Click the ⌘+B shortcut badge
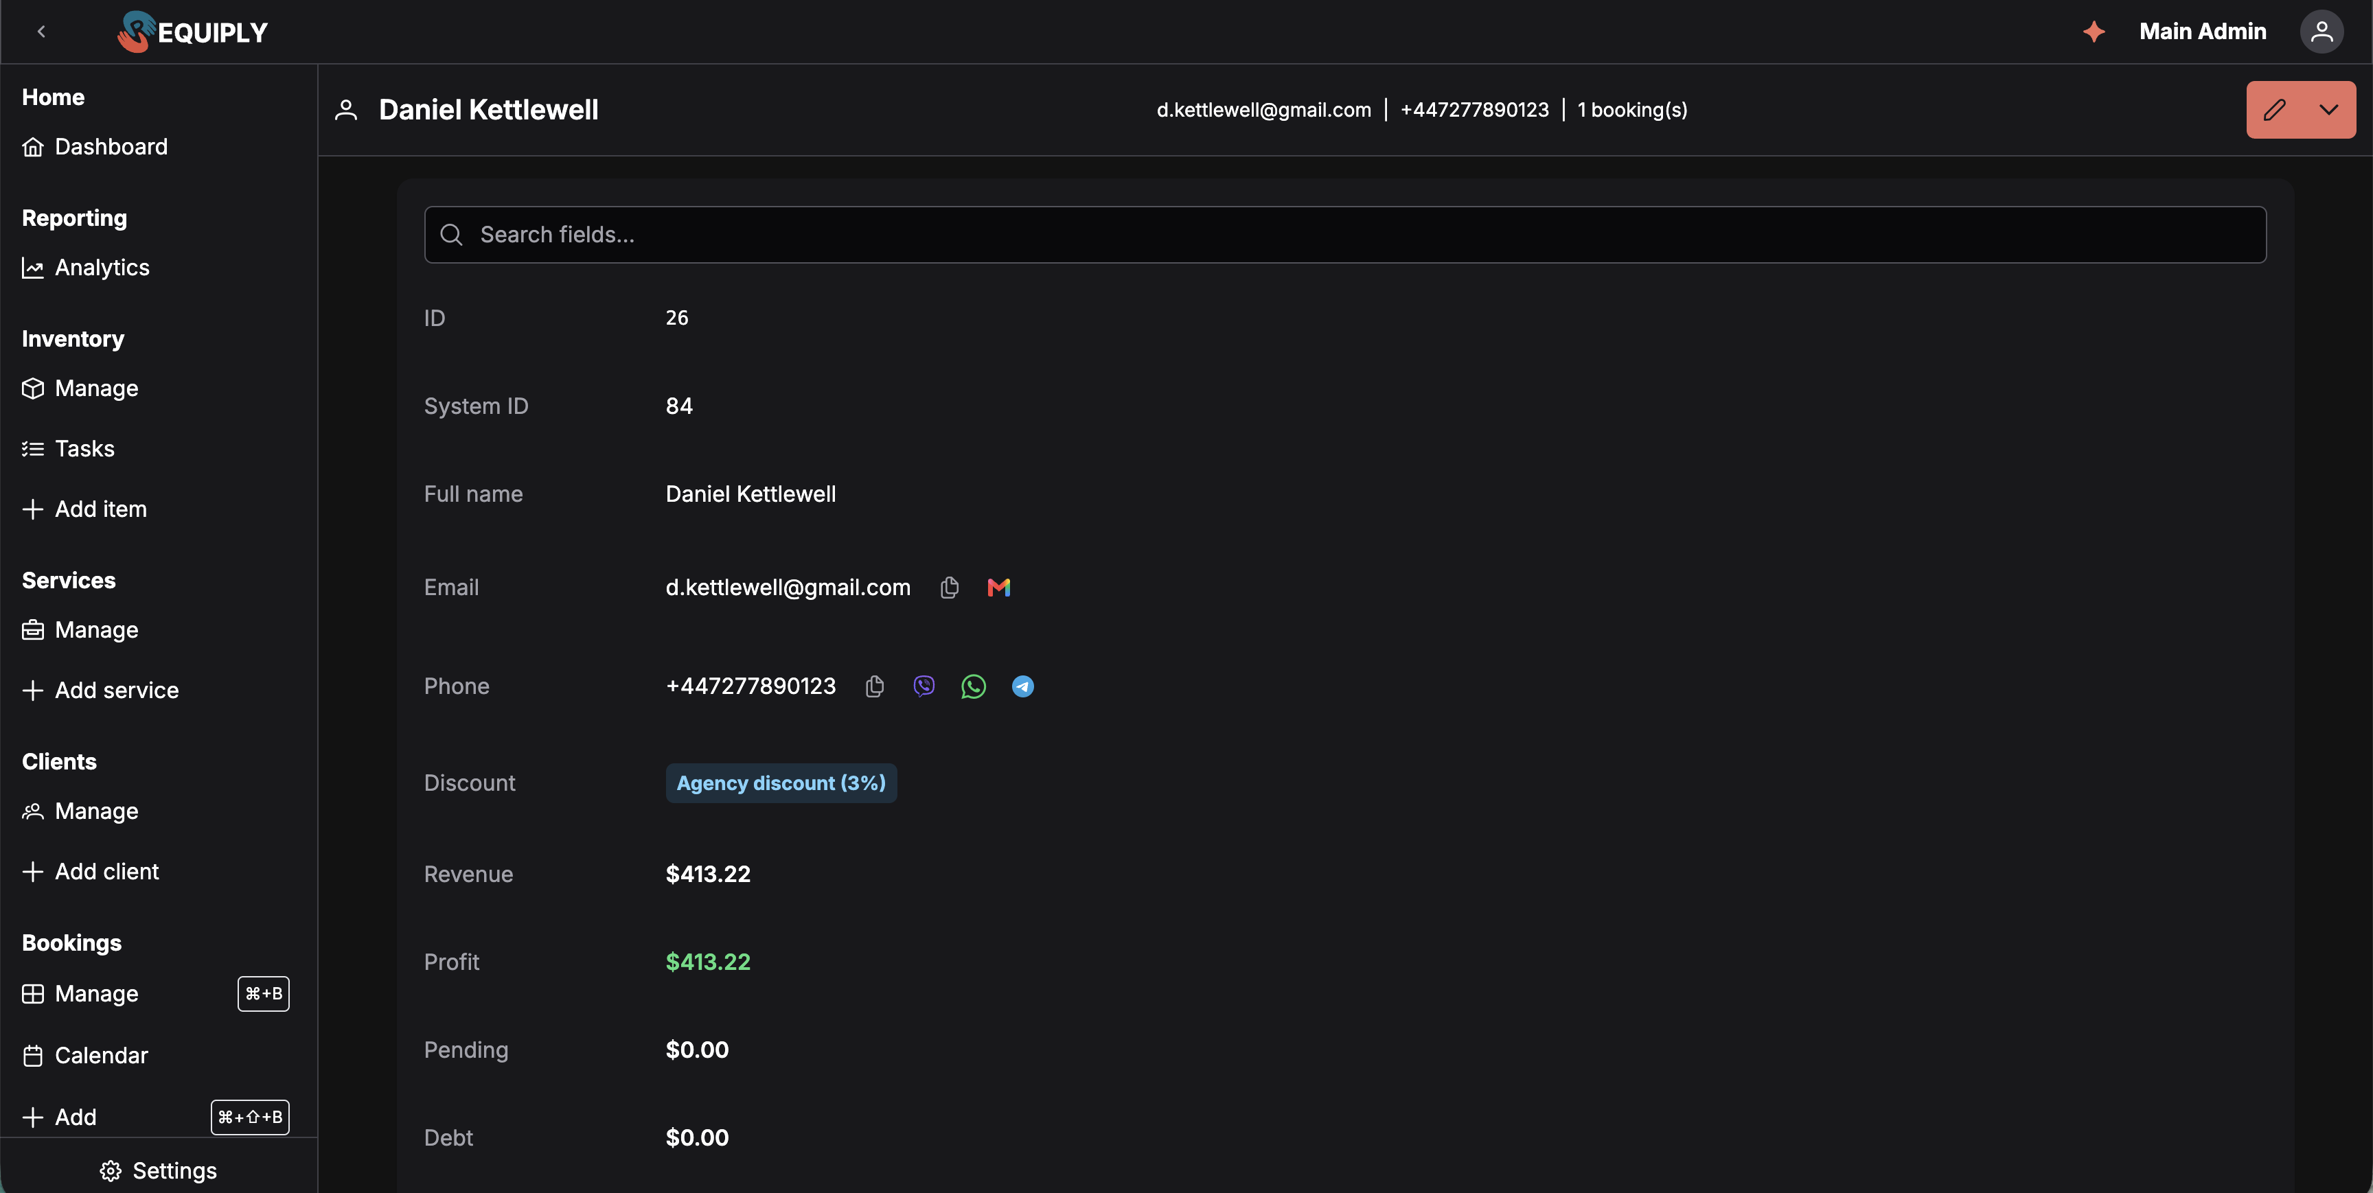The height and width of the screenshot is (1193, 2373). [x=264, y=994]
